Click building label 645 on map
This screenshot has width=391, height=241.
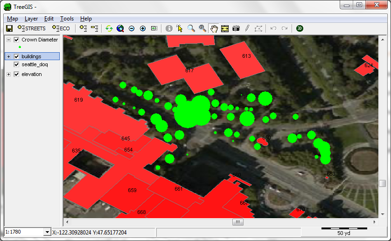tap(126, 138)
